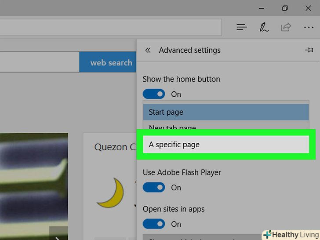
Task: Click the Make a Web Note pen icon
Action: tap(264, 27)
